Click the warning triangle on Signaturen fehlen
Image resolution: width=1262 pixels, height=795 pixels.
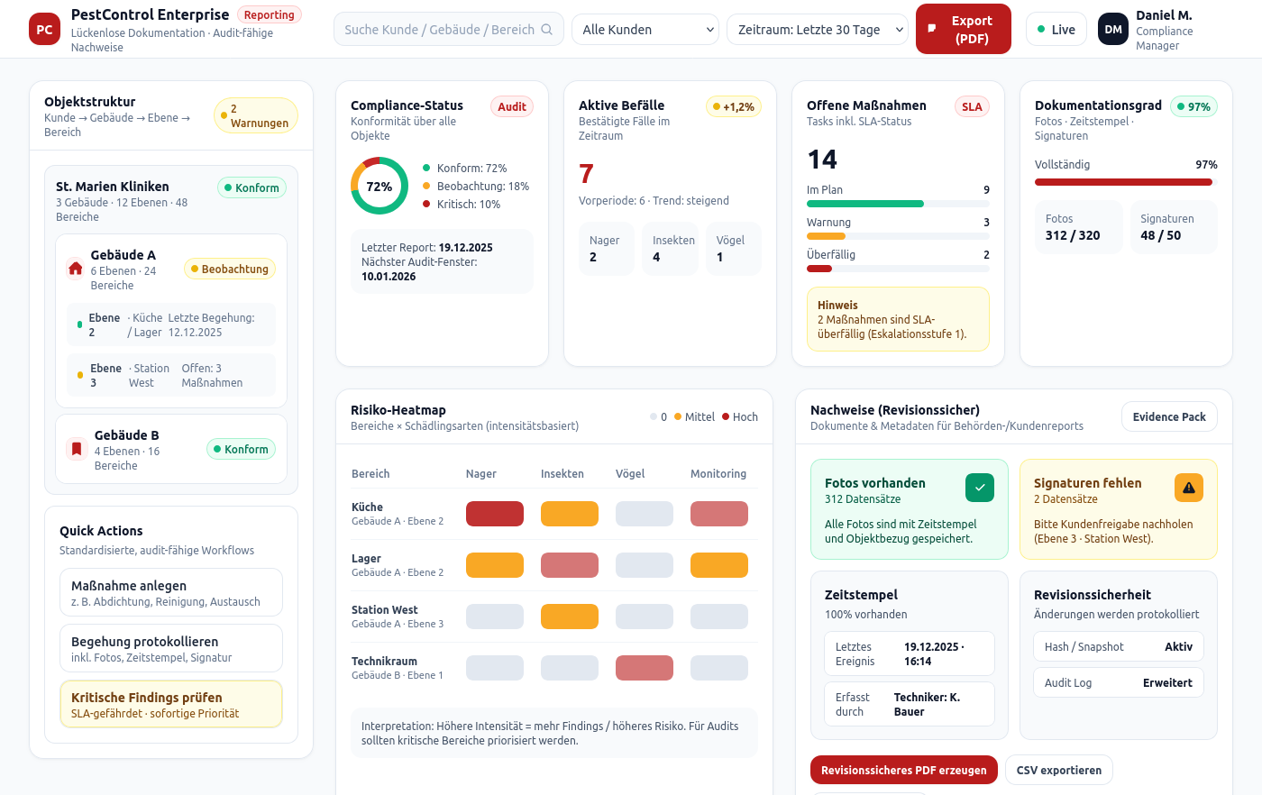(1189, 487)
